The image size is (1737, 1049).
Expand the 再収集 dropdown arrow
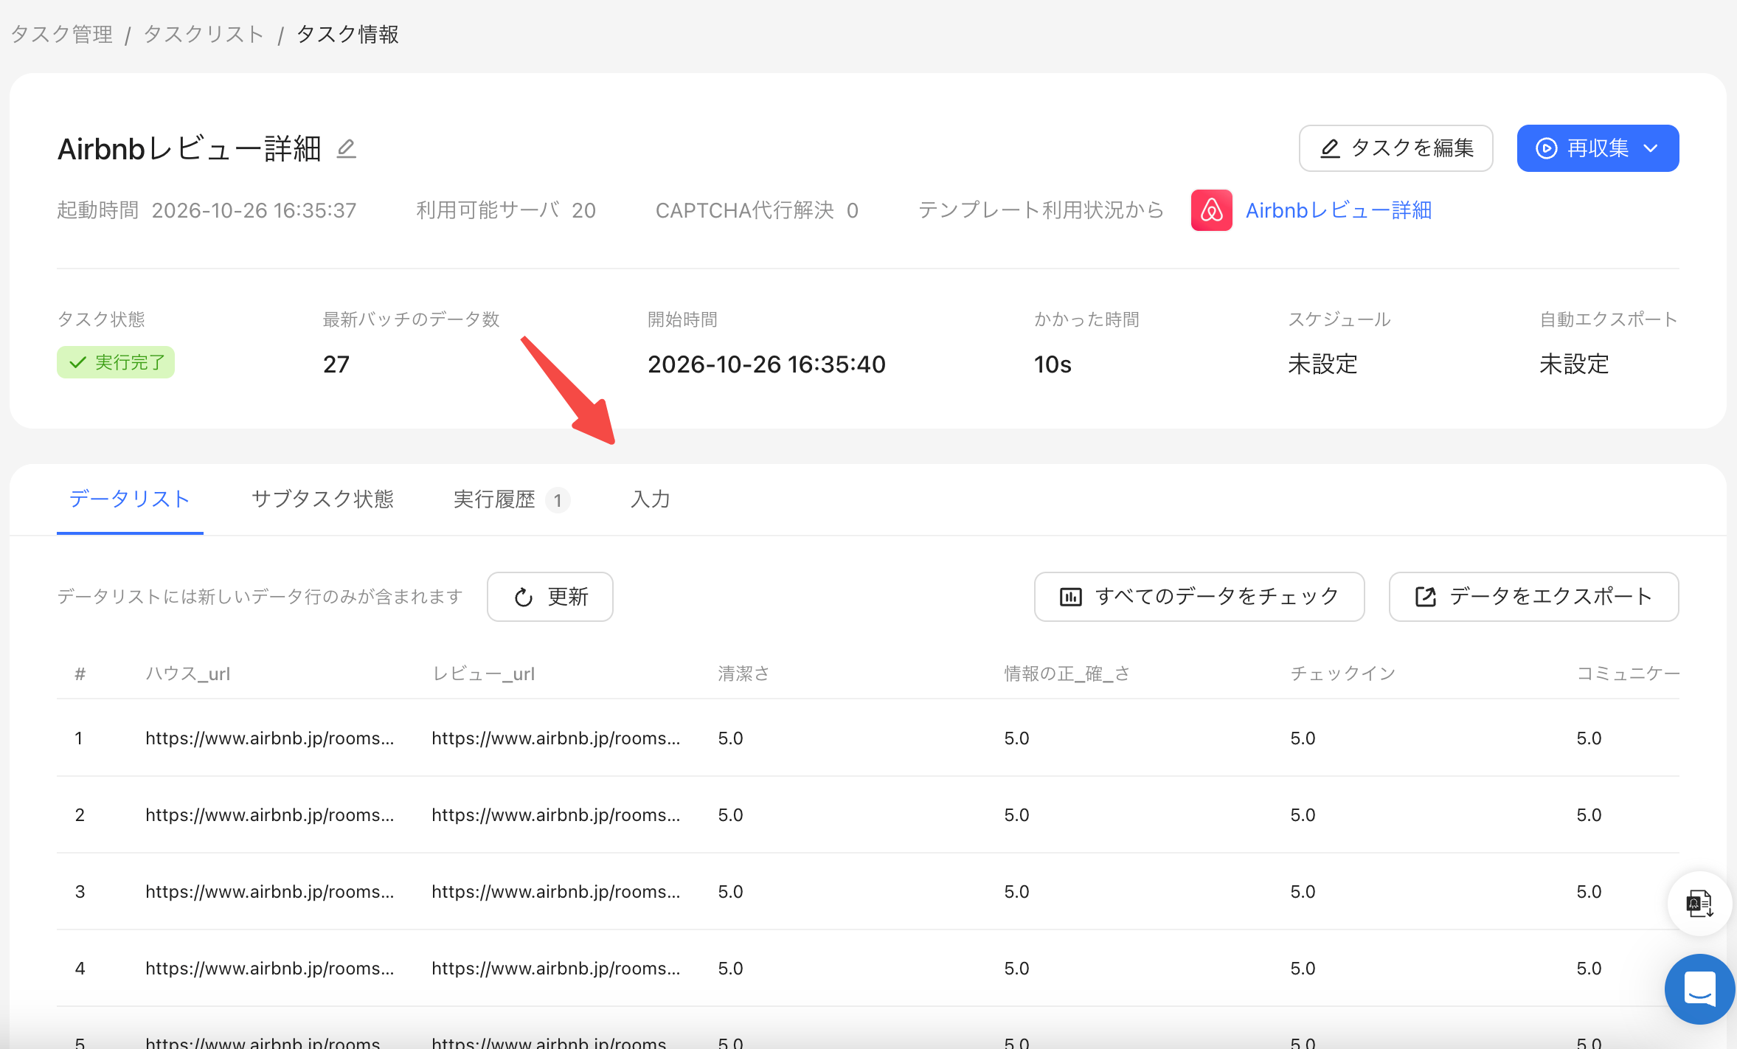point(1651,148)
